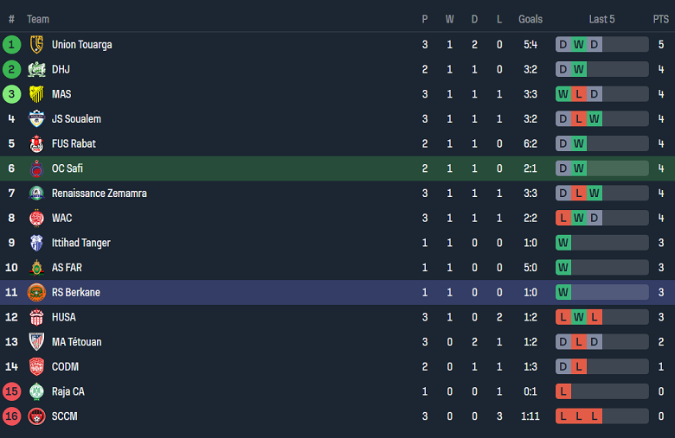Click the Union Touarga club crest

coord(36,44)
